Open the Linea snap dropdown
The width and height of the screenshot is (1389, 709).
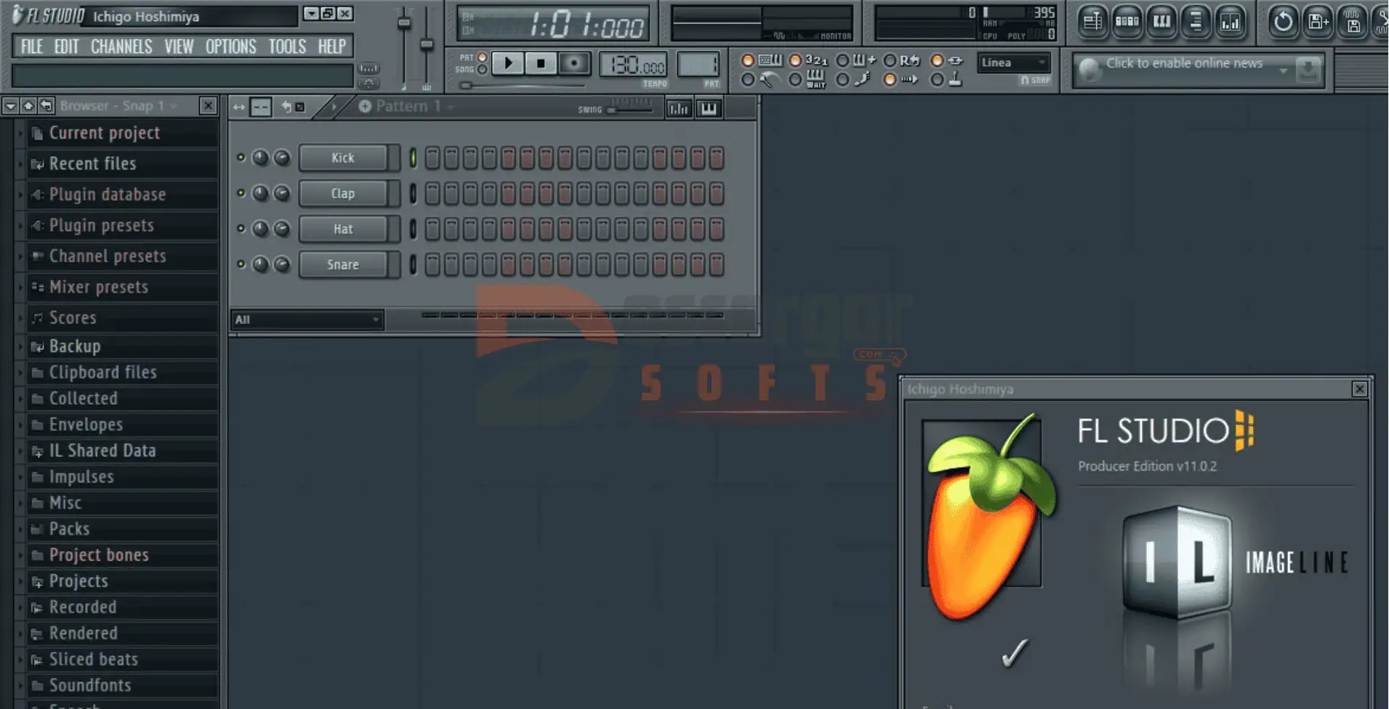point(1014,62)
